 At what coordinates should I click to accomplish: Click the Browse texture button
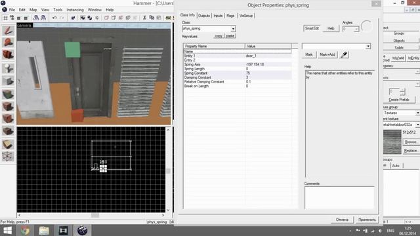point(411,142)
